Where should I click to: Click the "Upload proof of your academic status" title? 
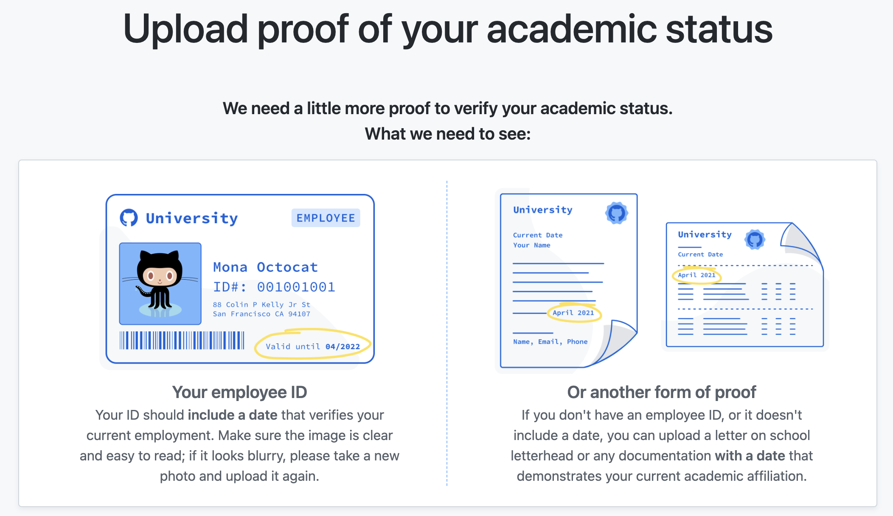(447, 29)
